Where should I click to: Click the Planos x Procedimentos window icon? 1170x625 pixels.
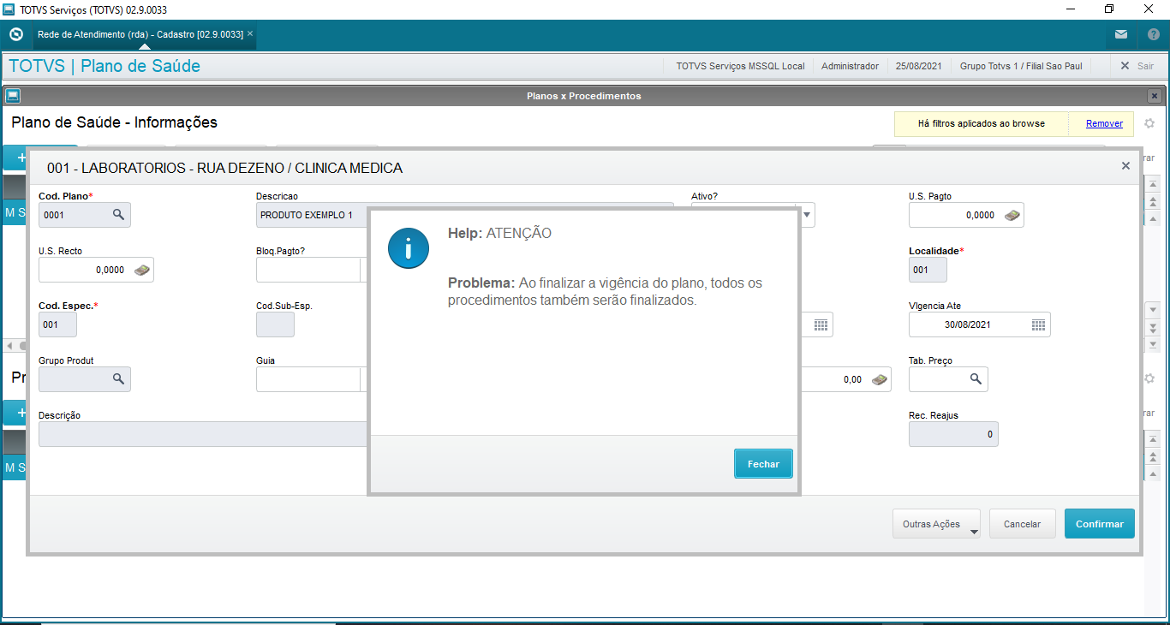pyautogui.click(x=13, y=96)
